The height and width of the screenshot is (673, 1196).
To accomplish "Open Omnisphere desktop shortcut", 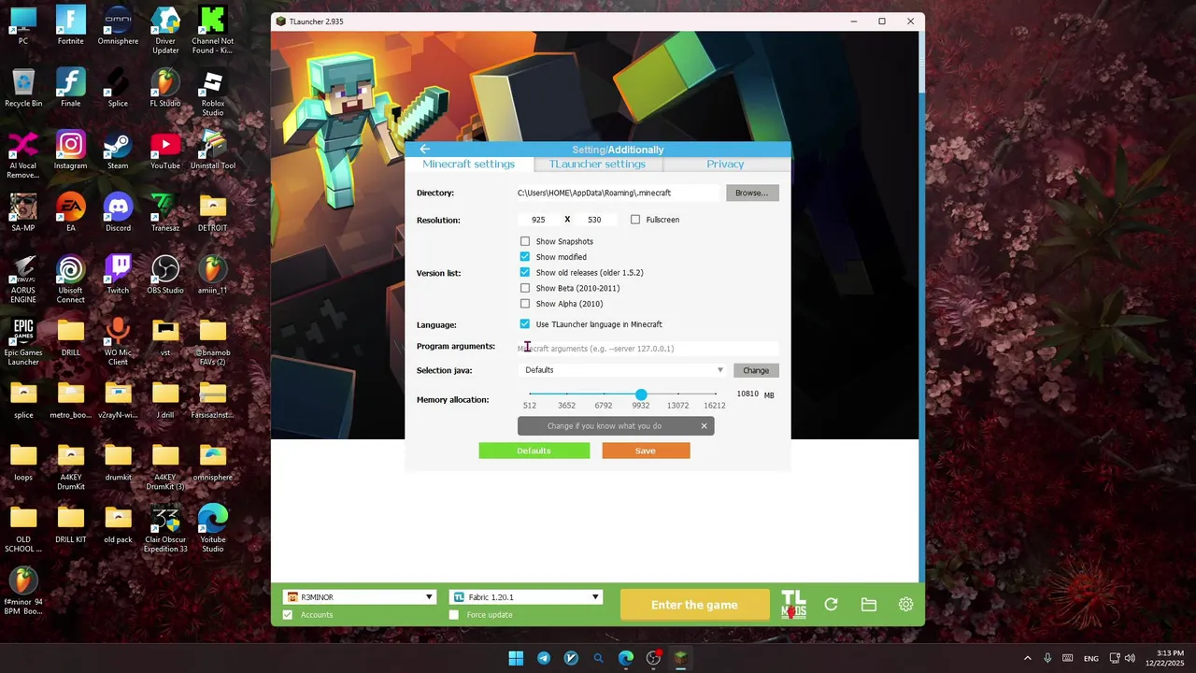I will 118,26.
